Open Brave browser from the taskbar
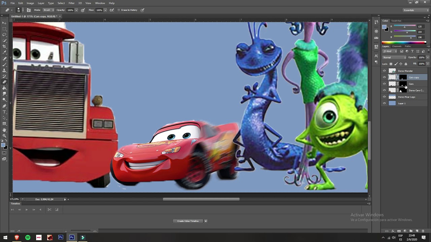This screenshot has height=242, width=431. pos(16,237)
